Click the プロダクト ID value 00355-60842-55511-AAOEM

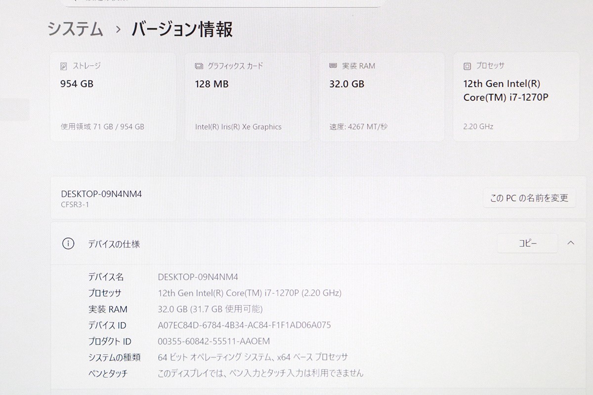pos(213,341)
